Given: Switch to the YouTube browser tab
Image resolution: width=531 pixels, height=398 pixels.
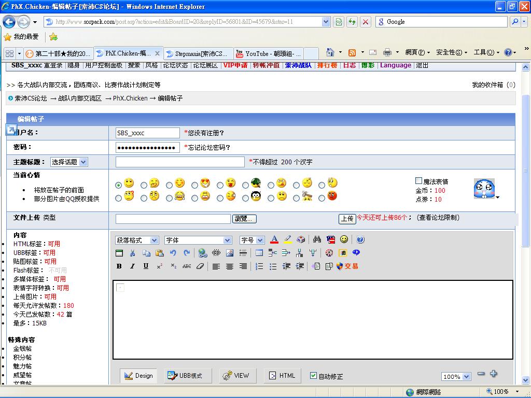Looking at the screenshot, I should [x=269, y=53].
